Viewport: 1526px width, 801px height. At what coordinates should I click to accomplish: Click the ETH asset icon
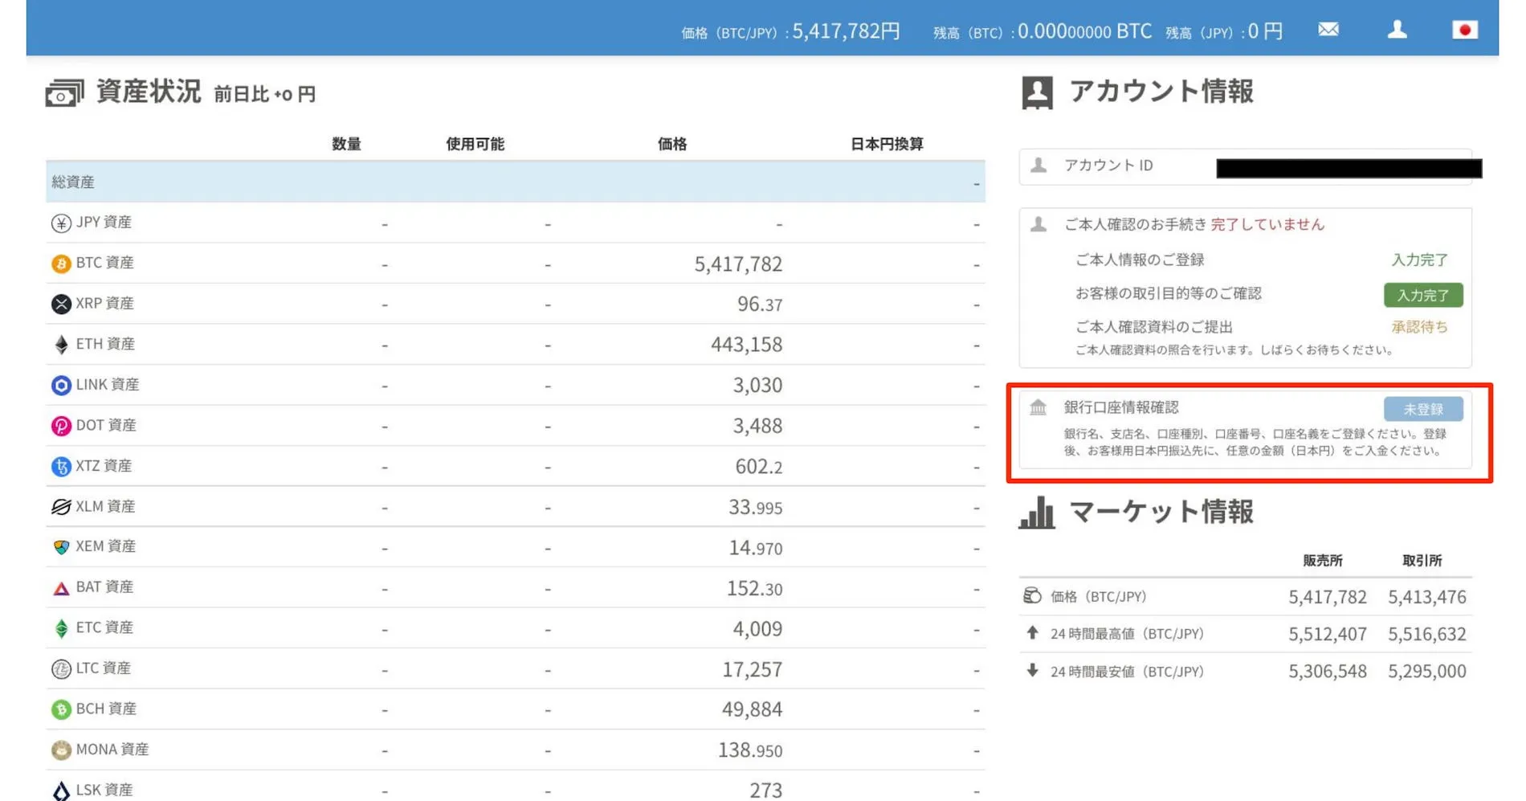tap(59, 344)
